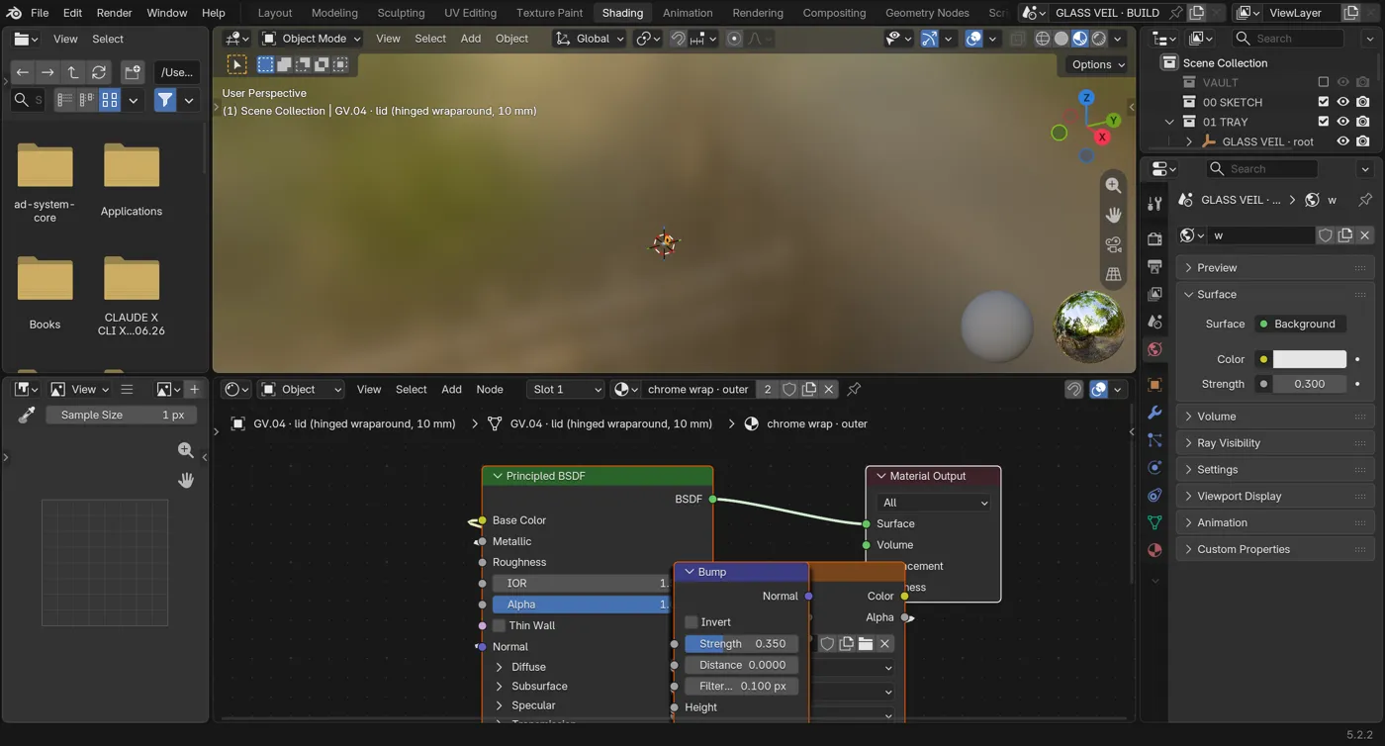The height and width of the screenshot is (746, 1385).
Task: Select the eyedropper sample tool
Action: 27,415
